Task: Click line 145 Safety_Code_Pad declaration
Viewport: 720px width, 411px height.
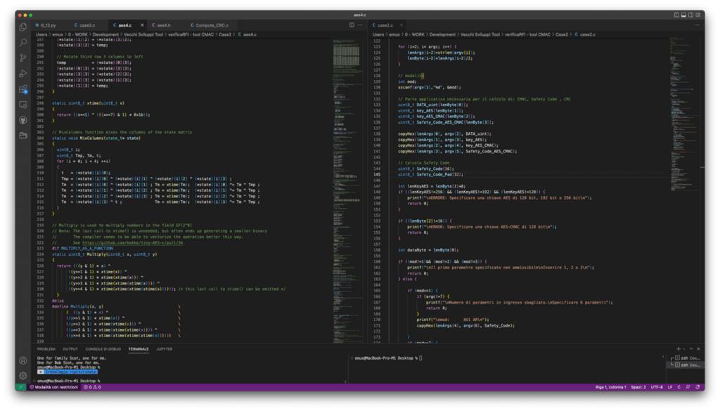Action: click(431, 174)
